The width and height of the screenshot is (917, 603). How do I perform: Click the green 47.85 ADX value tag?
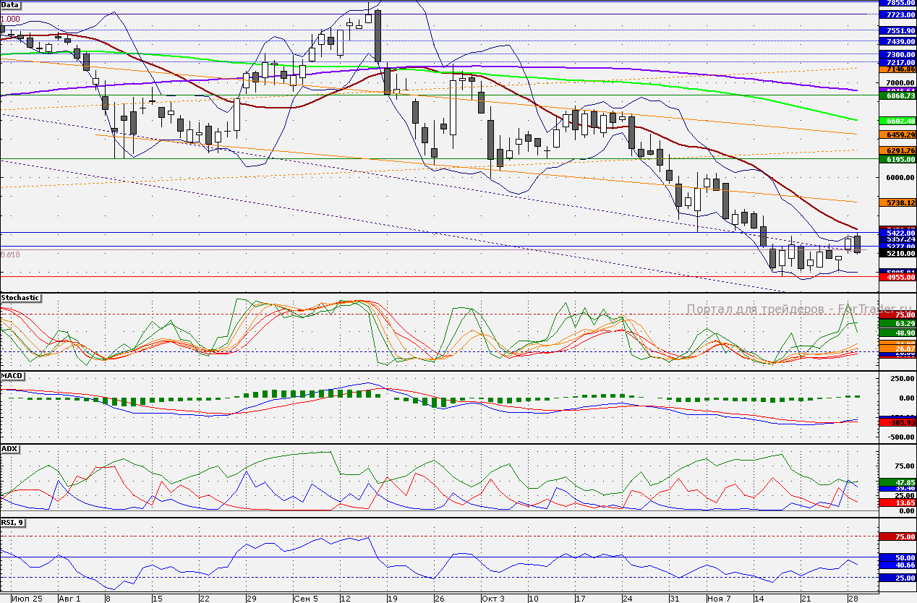(x=897, y=482)
